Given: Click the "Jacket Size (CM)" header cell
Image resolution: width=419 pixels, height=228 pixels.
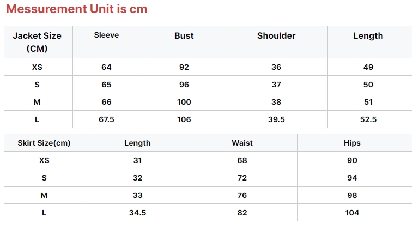Looking at the screenshot, I should click(x=37, y=42).
